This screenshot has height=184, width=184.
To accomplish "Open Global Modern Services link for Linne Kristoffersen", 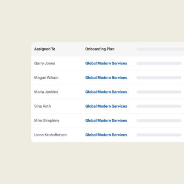I will pos(106,135).
